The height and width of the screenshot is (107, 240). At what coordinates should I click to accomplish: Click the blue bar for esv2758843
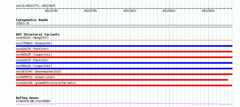point(124,46)
